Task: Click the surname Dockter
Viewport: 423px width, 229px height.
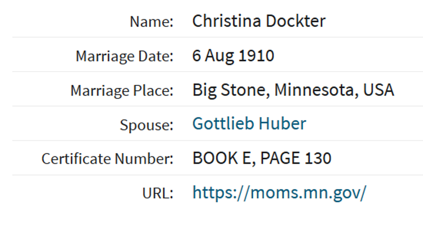Action: point(296,21)
